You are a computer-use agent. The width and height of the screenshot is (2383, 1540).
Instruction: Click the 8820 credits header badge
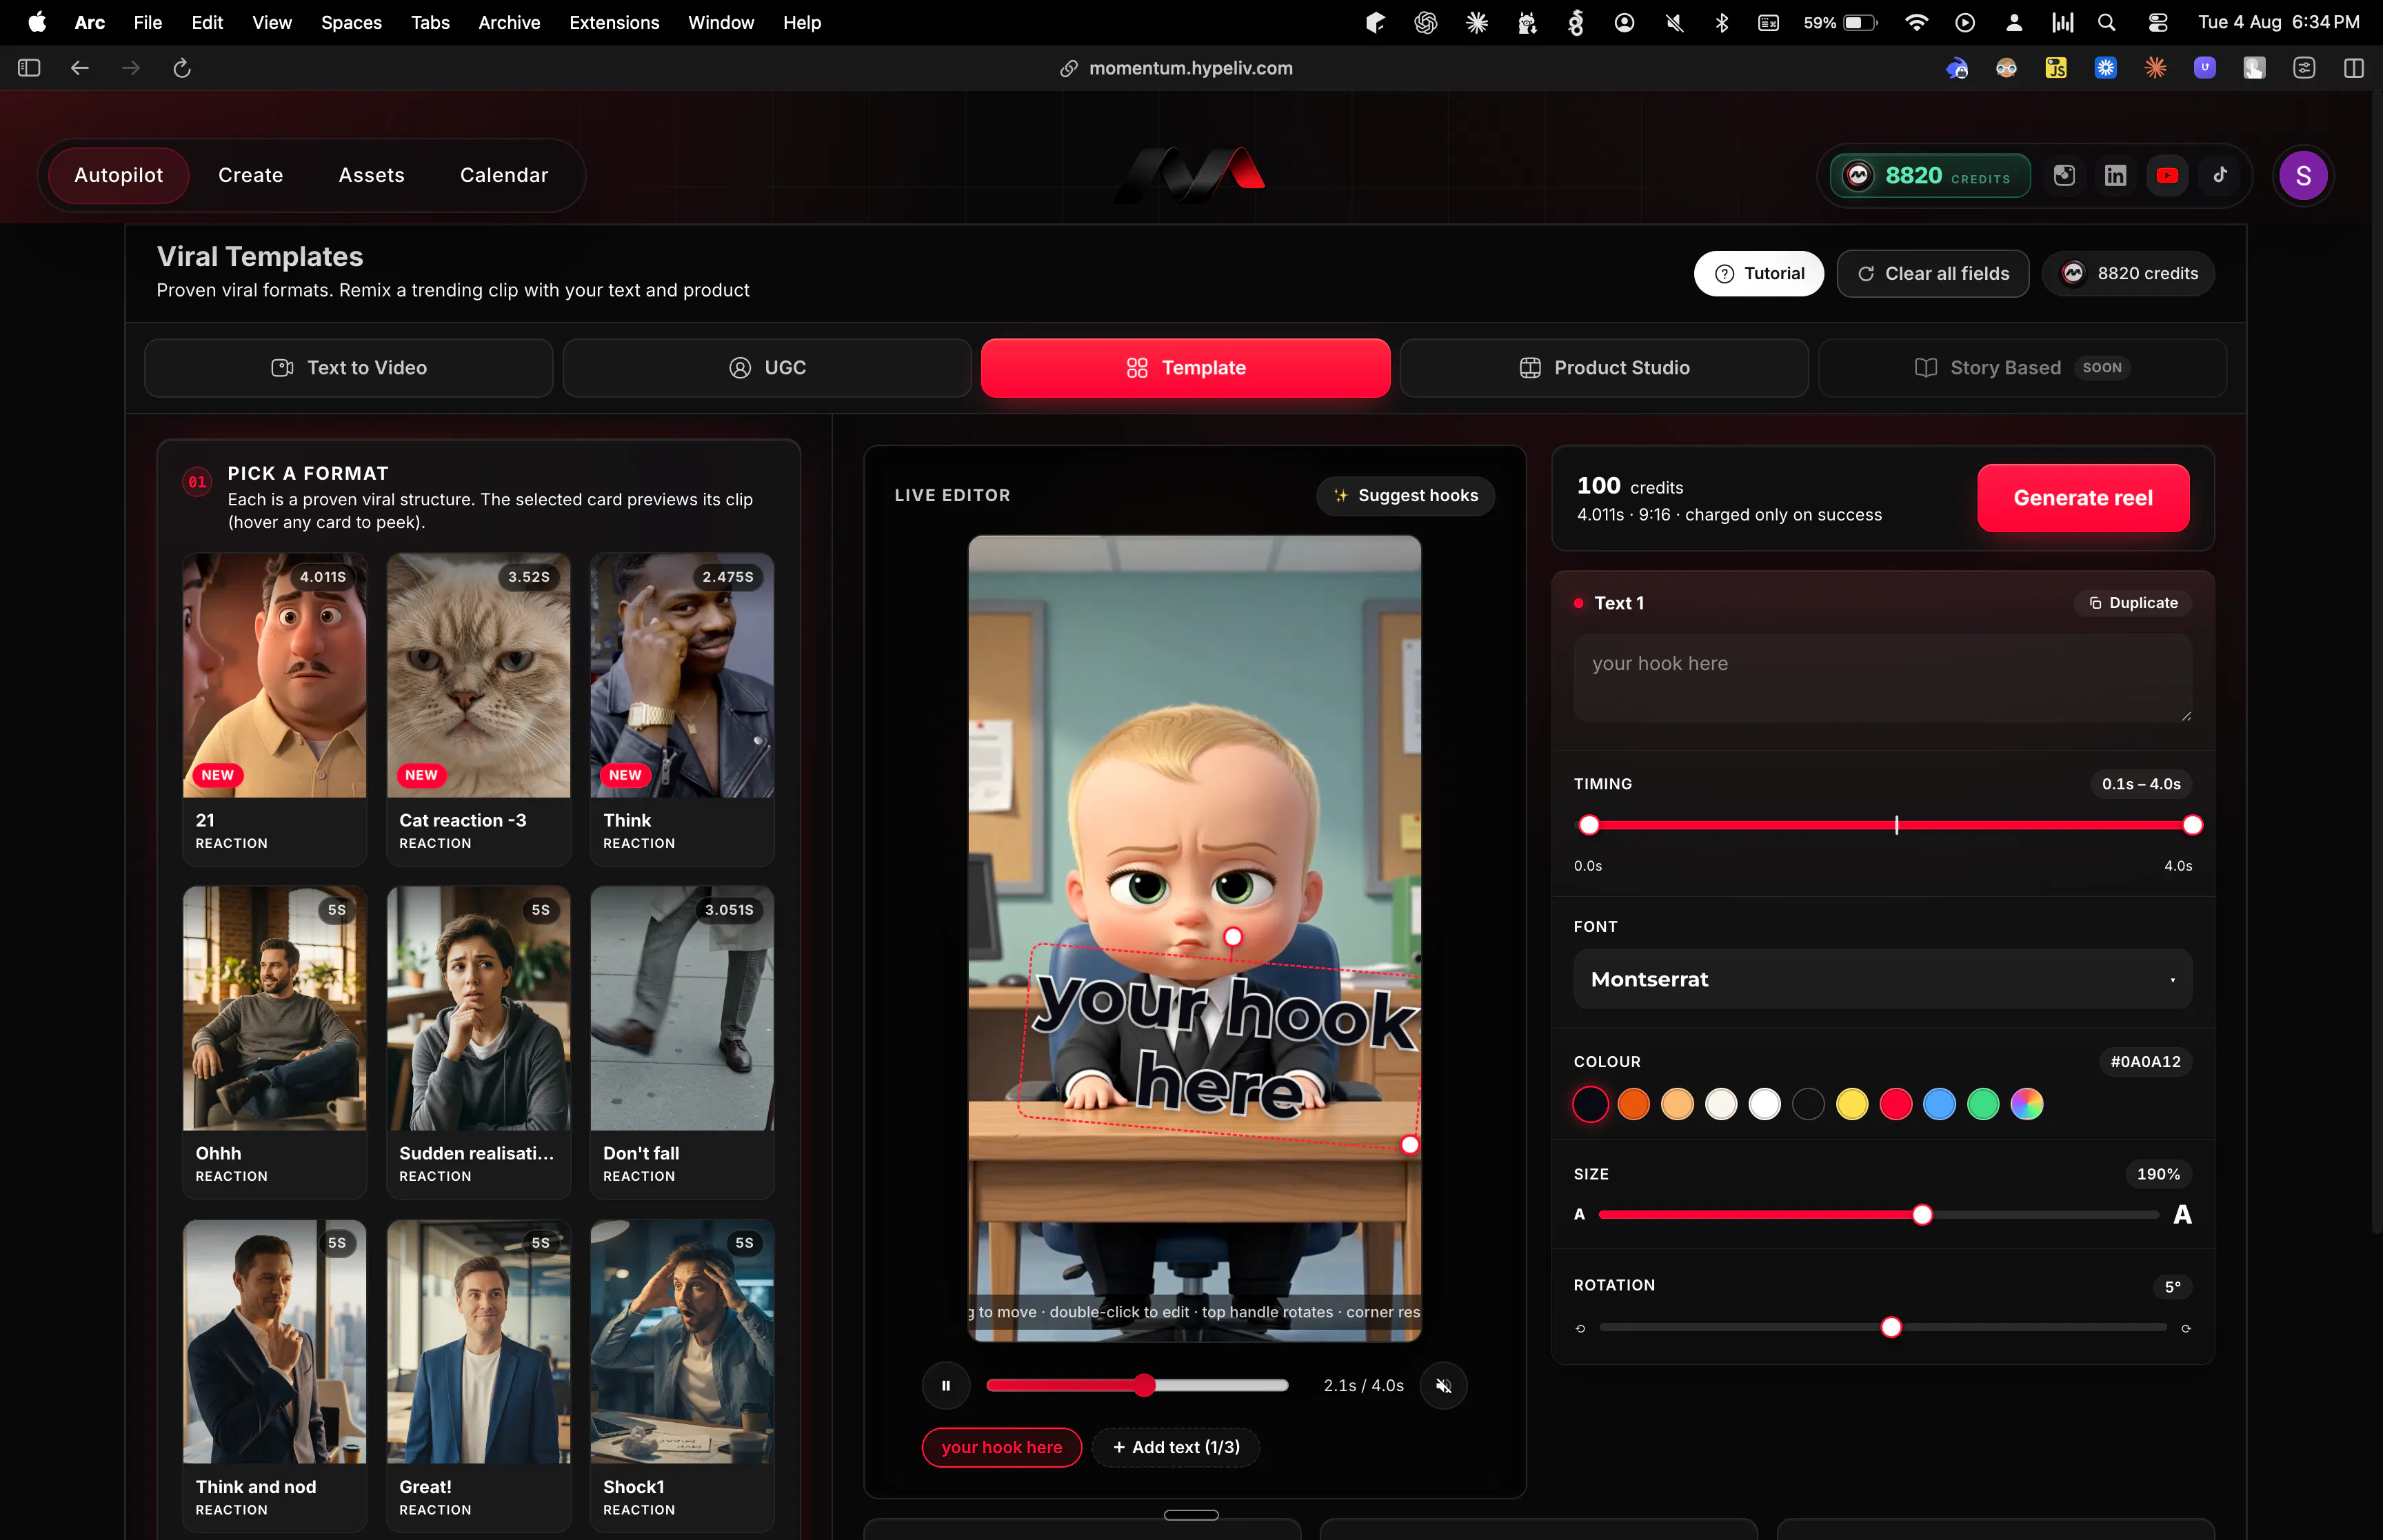click(1930, 176)
